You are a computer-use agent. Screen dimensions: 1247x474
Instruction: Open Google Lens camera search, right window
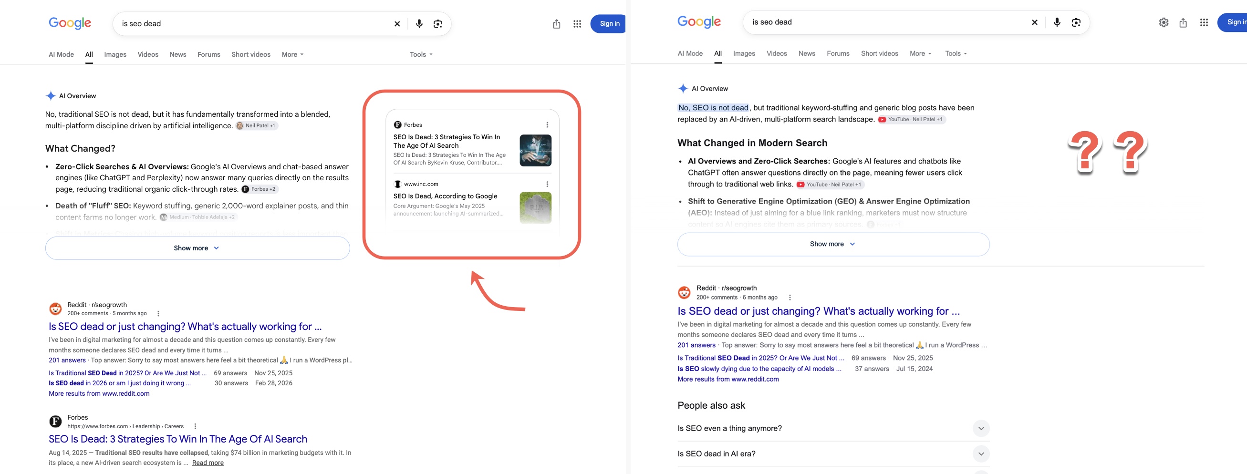(x=1076, y=22)
